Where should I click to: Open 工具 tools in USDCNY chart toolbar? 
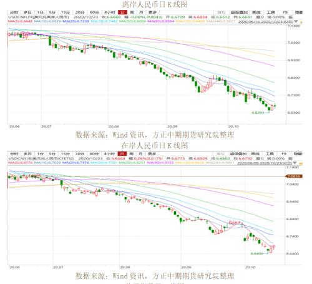coord(270,154)
